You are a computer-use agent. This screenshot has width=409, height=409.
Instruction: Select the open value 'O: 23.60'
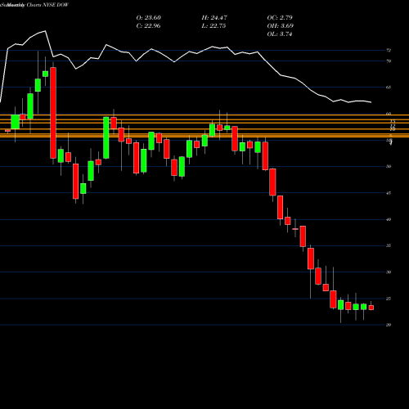(149, 18)
